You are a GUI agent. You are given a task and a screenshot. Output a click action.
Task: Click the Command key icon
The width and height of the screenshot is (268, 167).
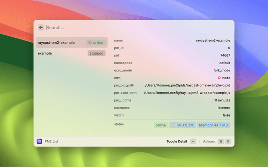(221, 142)
